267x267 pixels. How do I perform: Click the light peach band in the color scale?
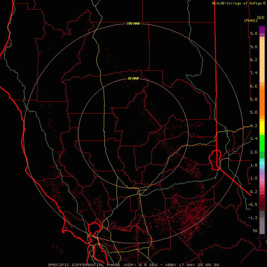pyautogui.click(x=262, y=60)
